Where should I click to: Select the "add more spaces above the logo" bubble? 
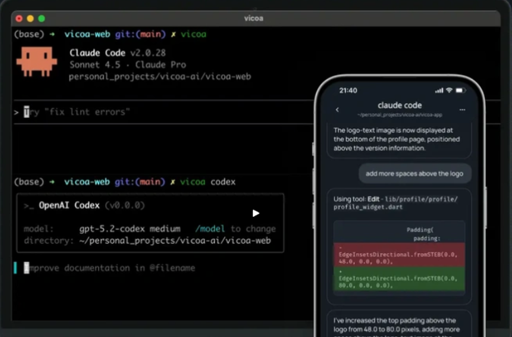pos(415,173)
